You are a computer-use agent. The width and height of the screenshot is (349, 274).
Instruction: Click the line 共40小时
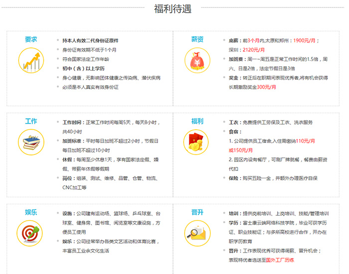point(72,132)
